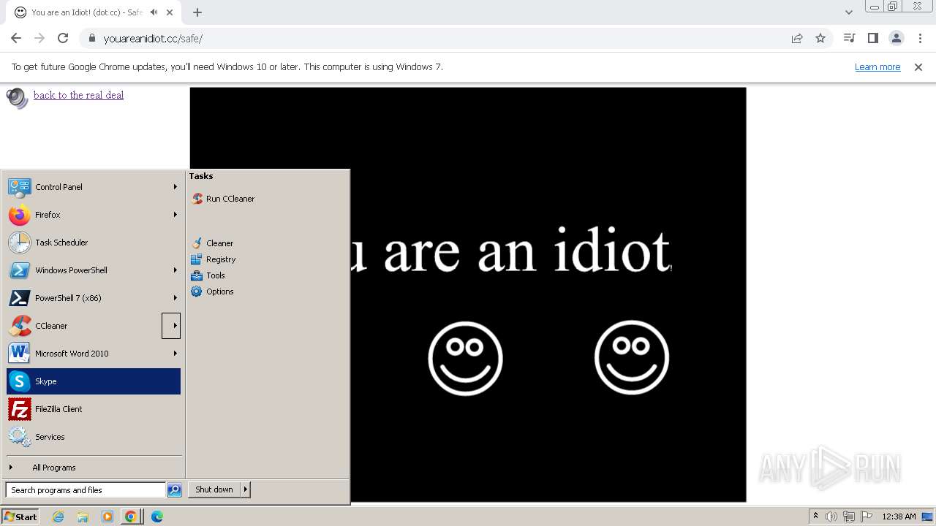The image size is (936, 526).
Task: Open tab search dropdown
Action: pos(848,12)
